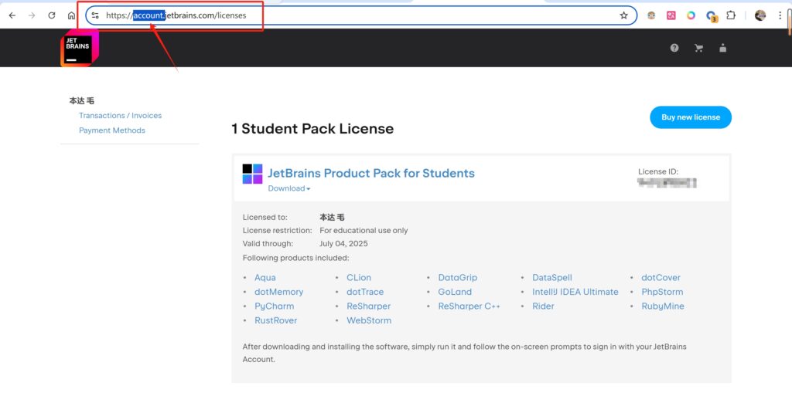
Task: Click the JetBrains logo in header
Action: [x=77, y=49]
